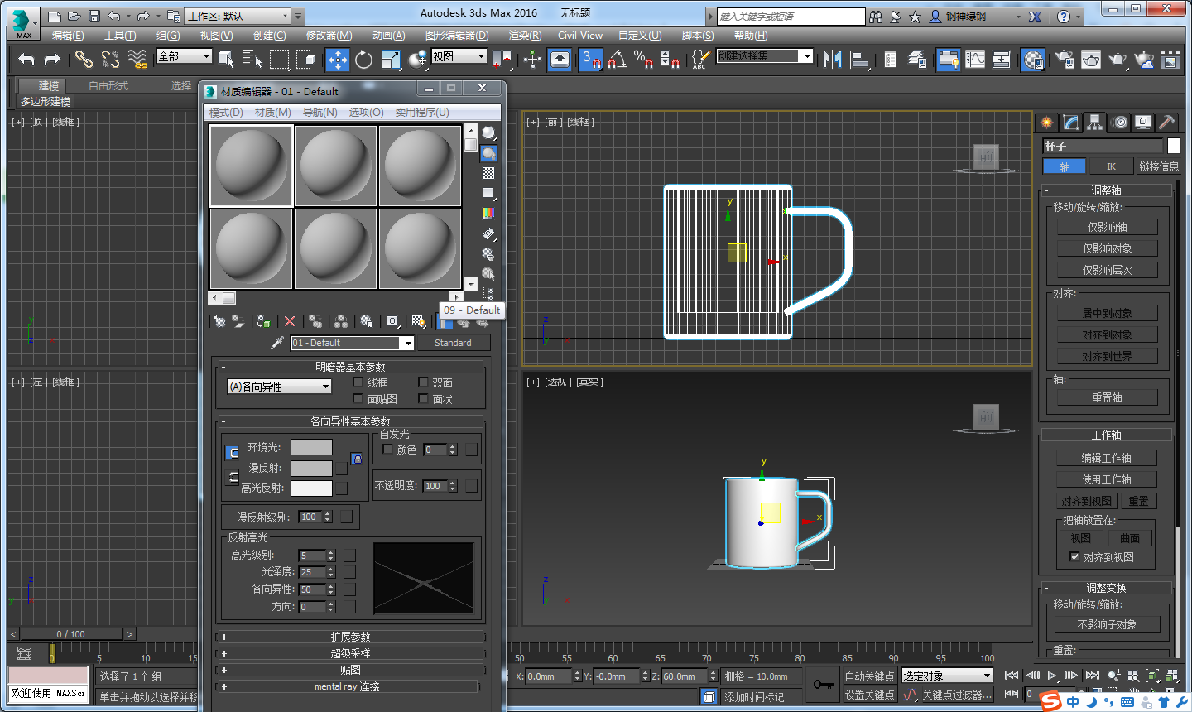Check the self-illumination 颜色 checkbox

coord(387,450)
